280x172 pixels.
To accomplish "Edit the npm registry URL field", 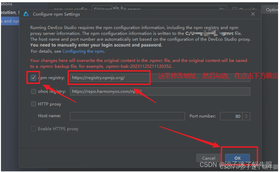I will (160, 78).
